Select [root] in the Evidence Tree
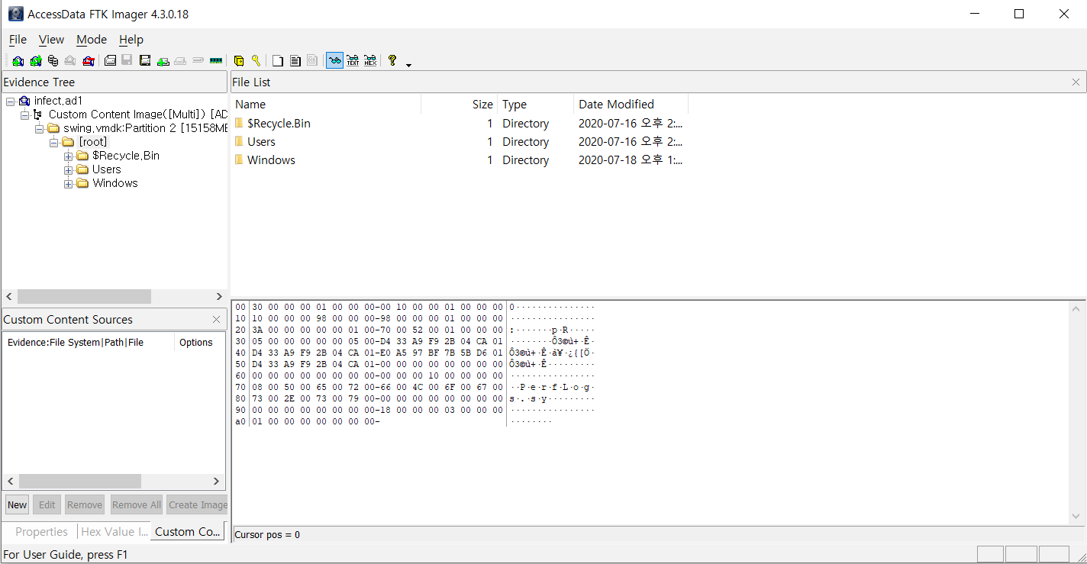Screen dimensions: 1087x564 93,142
